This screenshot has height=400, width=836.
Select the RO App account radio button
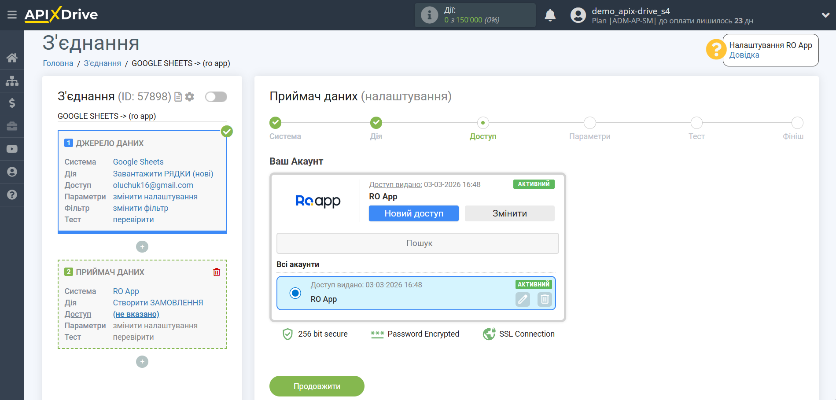click(295, 293)
